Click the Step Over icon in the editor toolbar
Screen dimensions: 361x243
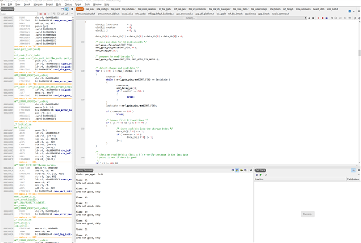pos(336,18)
